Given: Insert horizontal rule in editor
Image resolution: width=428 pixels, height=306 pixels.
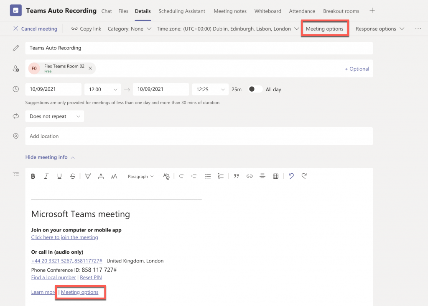Looking at the screenshot, I should pos(262,176).
